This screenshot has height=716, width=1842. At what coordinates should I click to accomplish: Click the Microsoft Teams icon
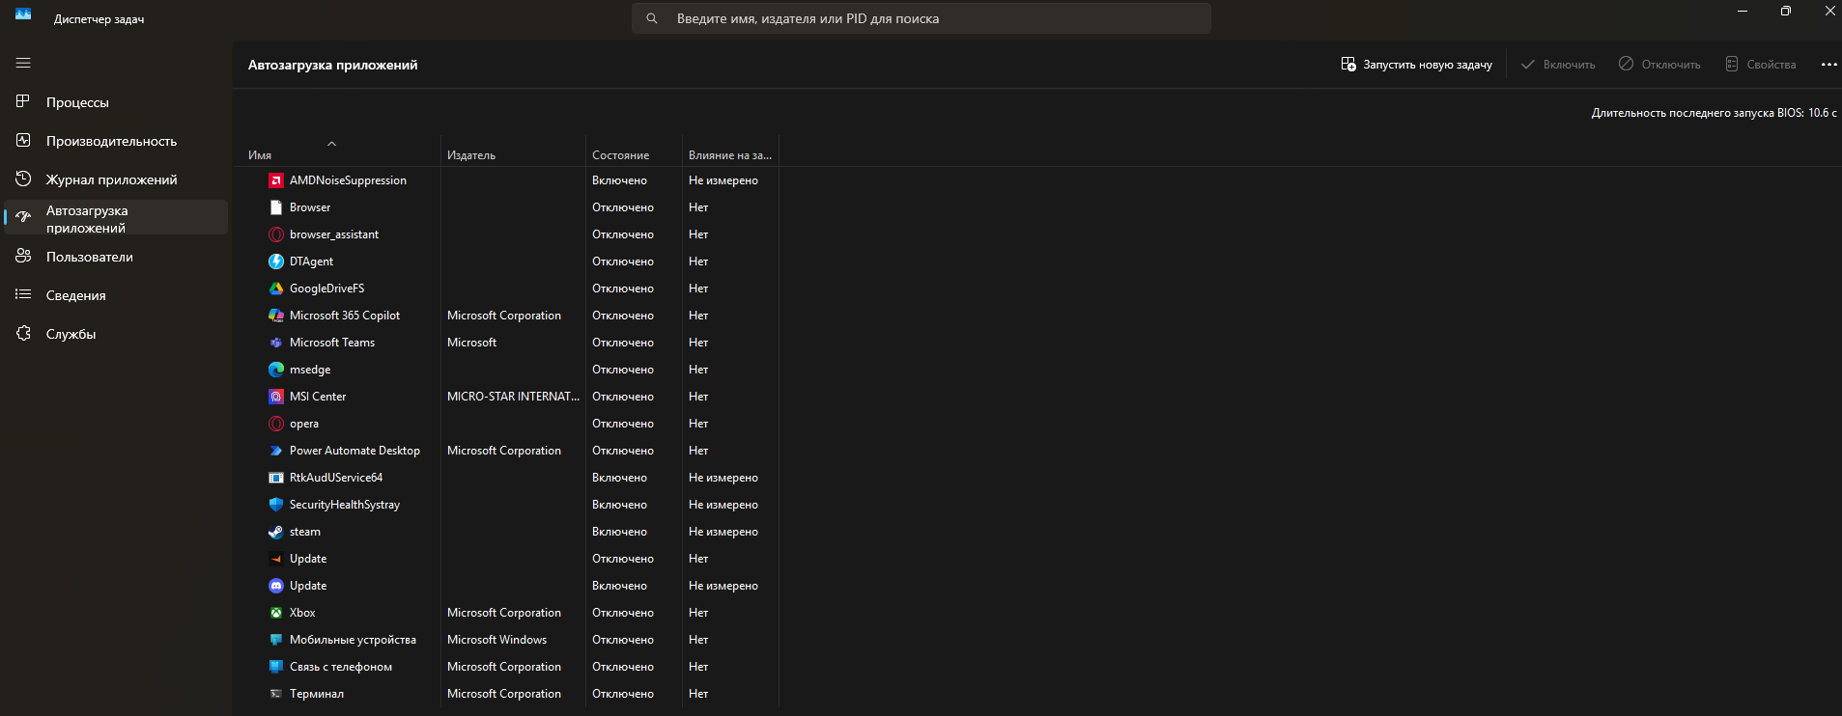(276, 343)
